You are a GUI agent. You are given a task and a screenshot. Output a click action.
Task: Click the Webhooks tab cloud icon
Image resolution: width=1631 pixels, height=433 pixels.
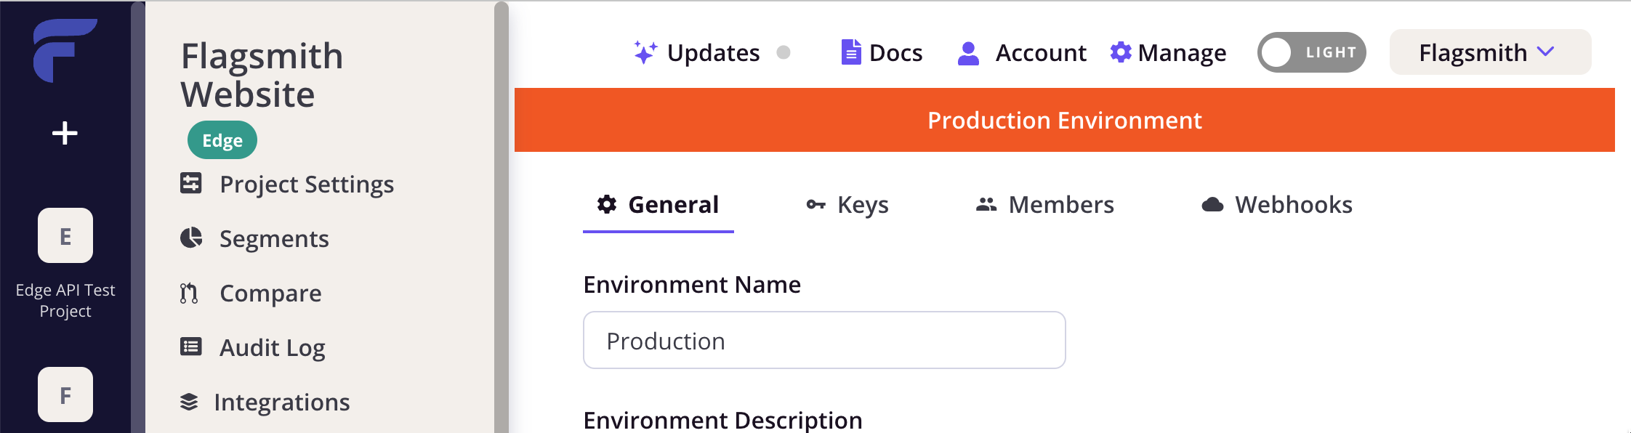tap(1212, 205)
